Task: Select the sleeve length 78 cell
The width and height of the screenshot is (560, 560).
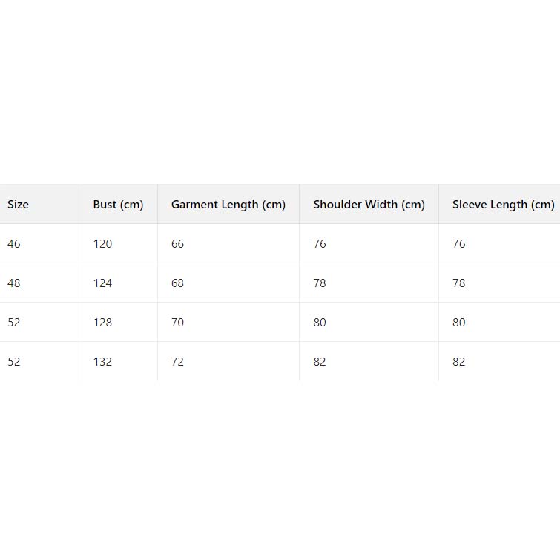Action: [x=459, y=283]
